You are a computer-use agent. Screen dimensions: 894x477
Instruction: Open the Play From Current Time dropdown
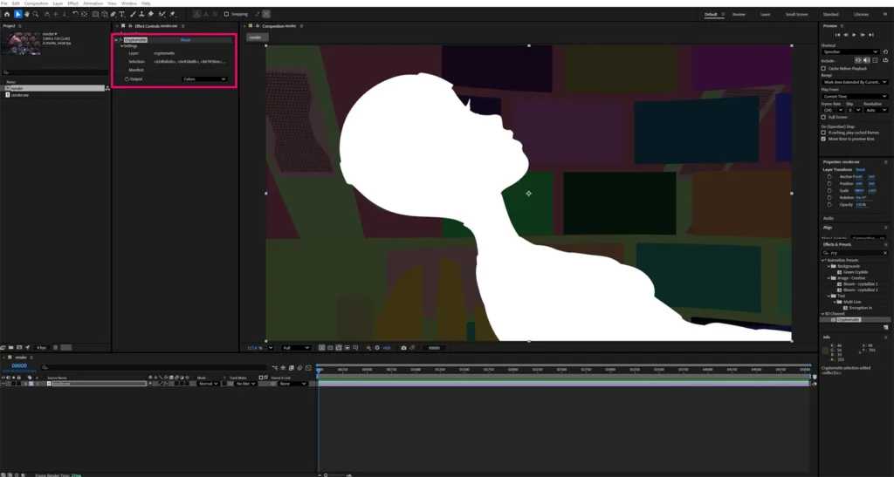855,96
